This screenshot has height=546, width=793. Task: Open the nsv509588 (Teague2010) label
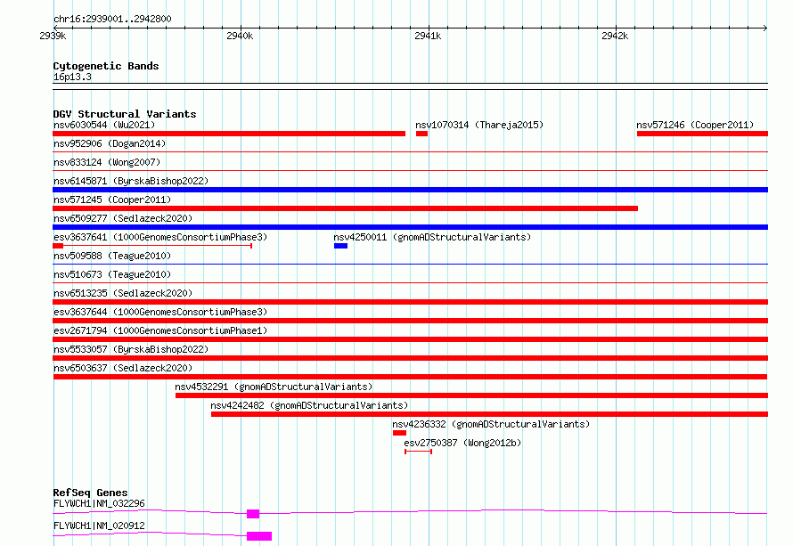[112, 256]
